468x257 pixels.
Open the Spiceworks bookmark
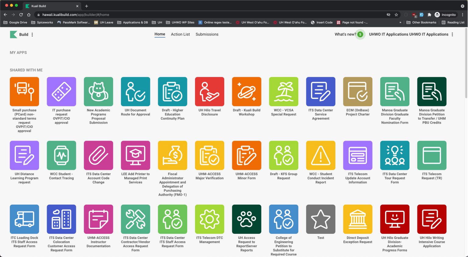(42, 23)
